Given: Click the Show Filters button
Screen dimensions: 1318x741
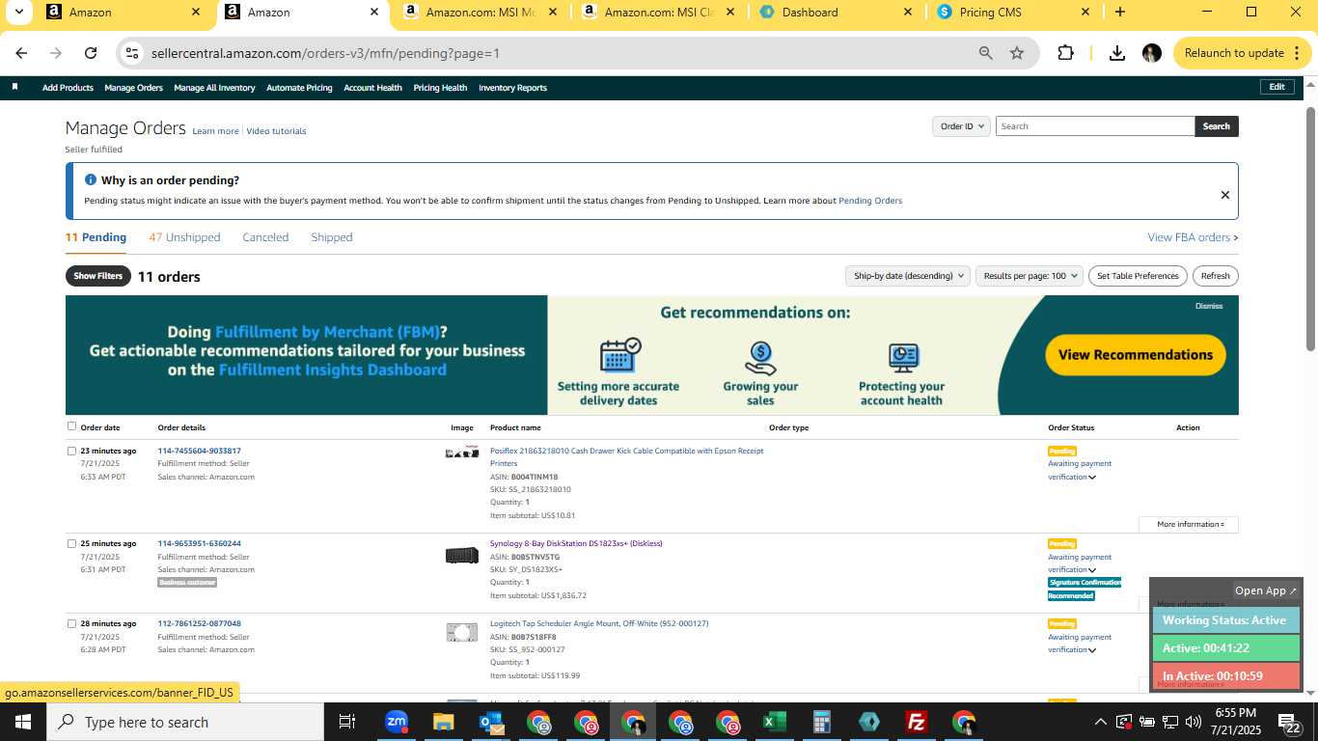Looking at the screenshot, I should click(98, 276).
